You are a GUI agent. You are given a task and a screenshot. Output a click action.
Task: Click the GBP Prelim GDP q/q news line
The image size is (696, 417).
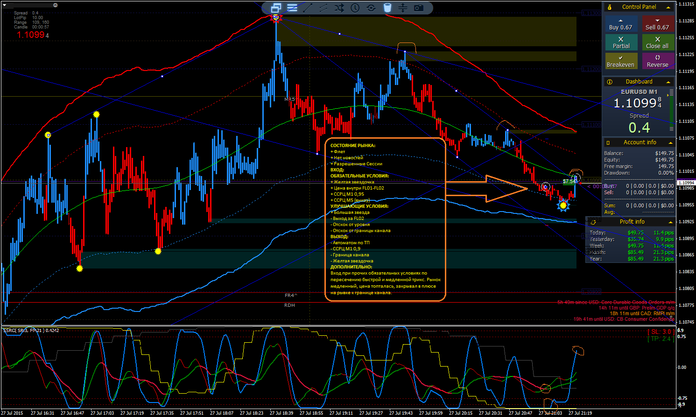pos(637,308)
